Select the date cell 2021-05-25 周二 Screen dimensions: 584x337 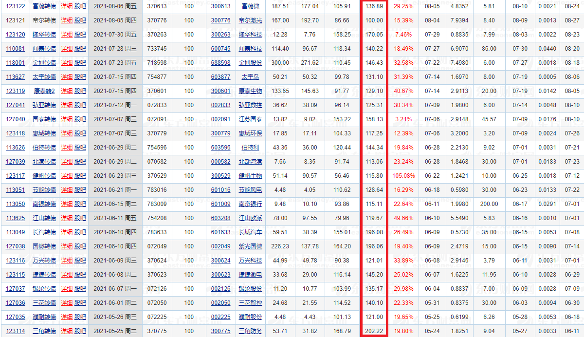pos(115,331)
